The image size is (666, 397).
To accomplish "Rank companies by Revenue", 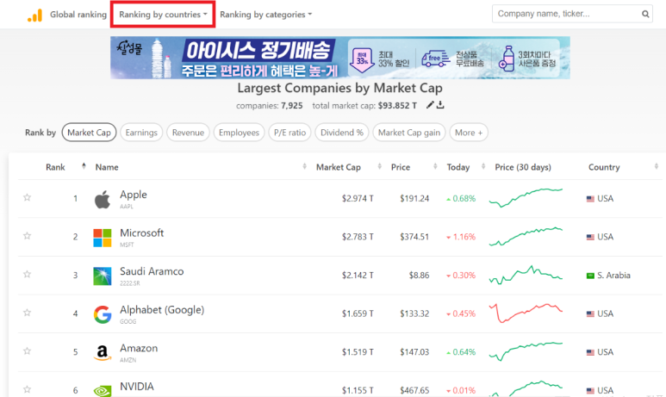I will coord(188,133).
